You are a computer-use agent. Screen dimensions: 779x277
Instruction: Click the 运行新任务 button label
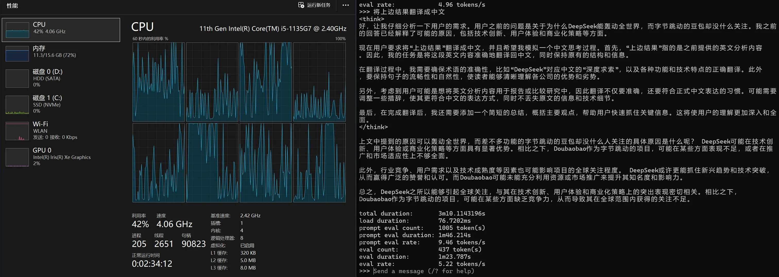(319, 5)
